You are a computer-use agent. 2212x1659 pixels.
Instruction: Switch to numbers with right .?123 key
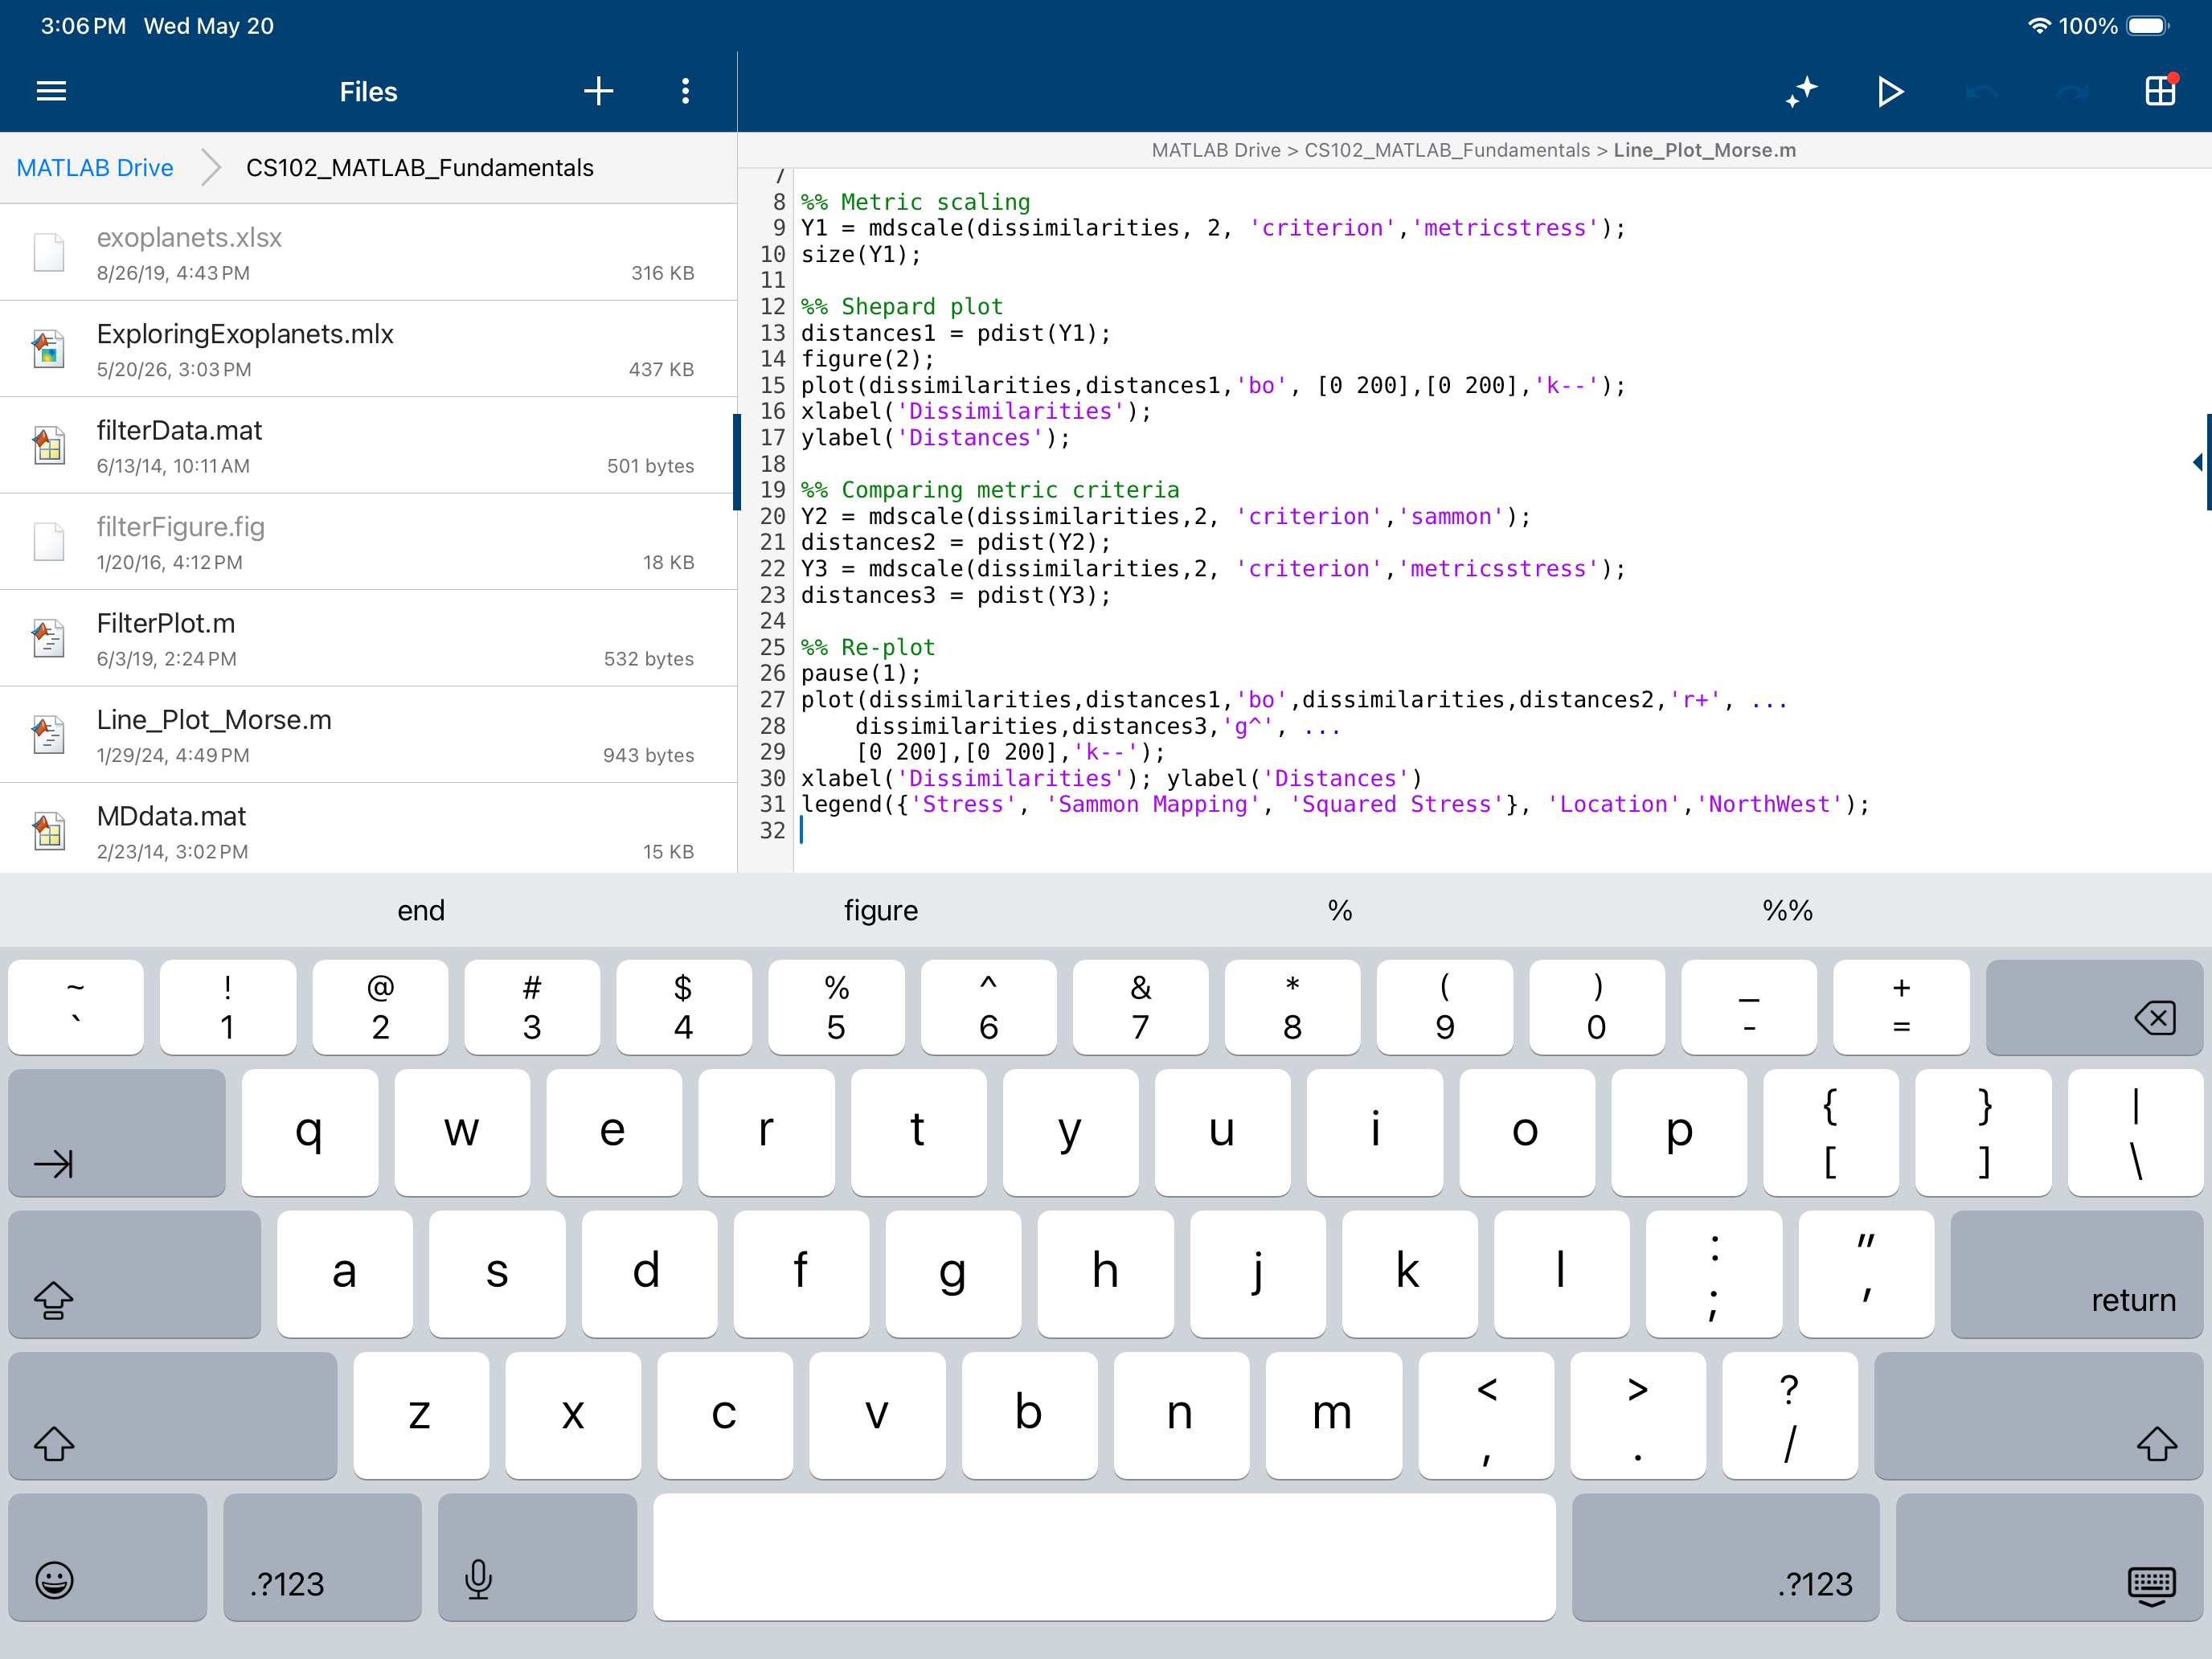tap(1725, 1557)
